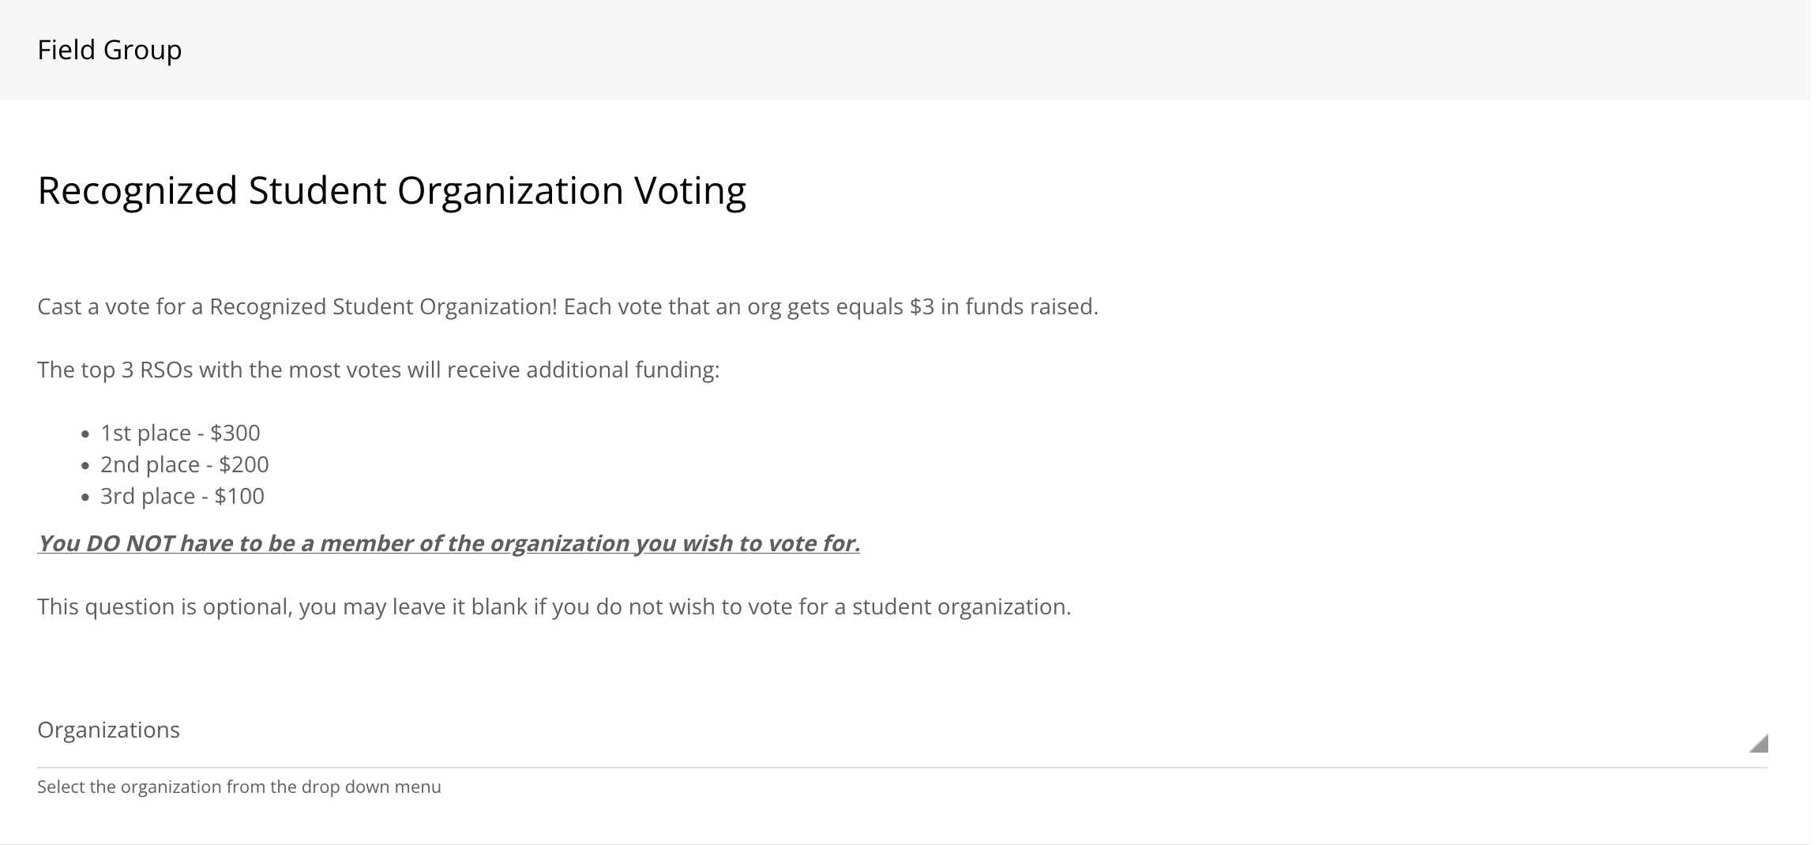Select the 1st place - $300 bullet item
This screenshot has width=1818, height=845.
180,432
